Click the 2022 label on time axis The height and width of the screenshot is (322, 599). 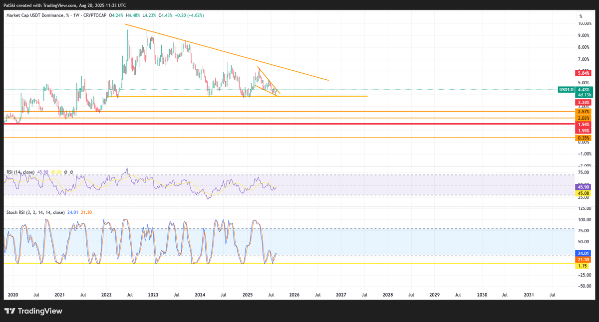106,296
